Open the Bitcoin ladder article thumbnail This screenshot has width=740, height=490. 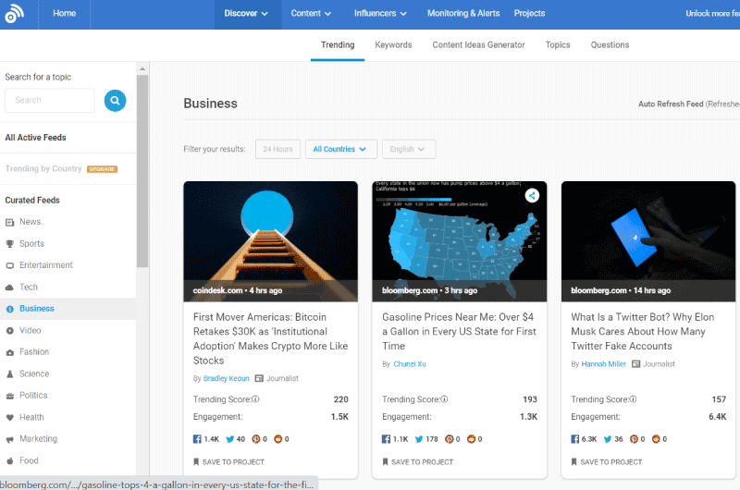coord(270,241)
